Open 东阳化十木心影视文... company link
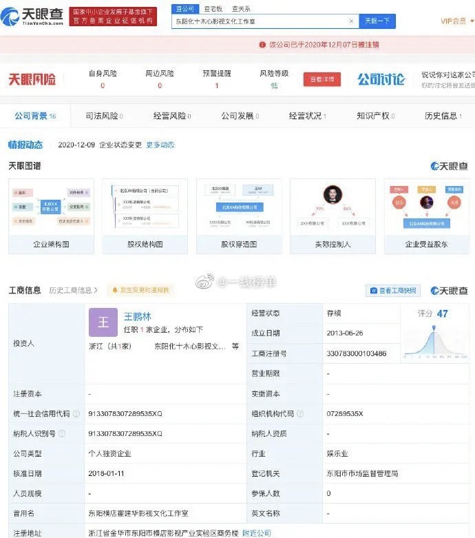 [x=190, y=346]
